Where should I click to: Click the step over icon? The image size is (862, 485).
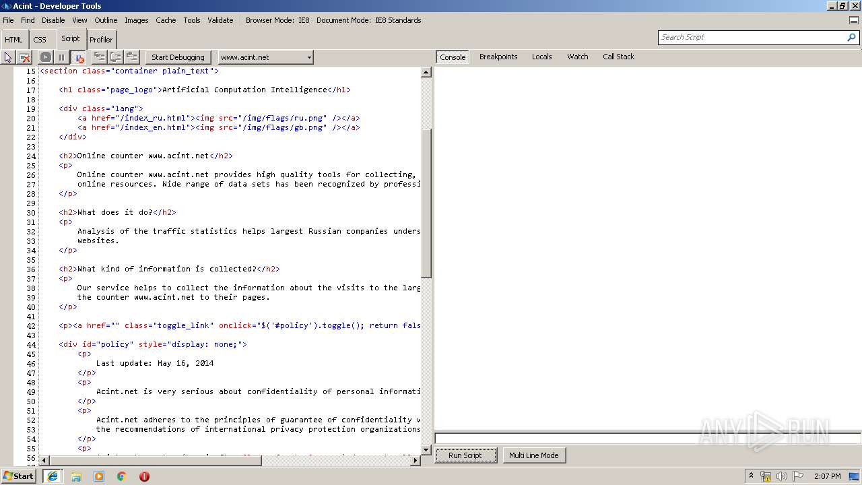[116, 57]
